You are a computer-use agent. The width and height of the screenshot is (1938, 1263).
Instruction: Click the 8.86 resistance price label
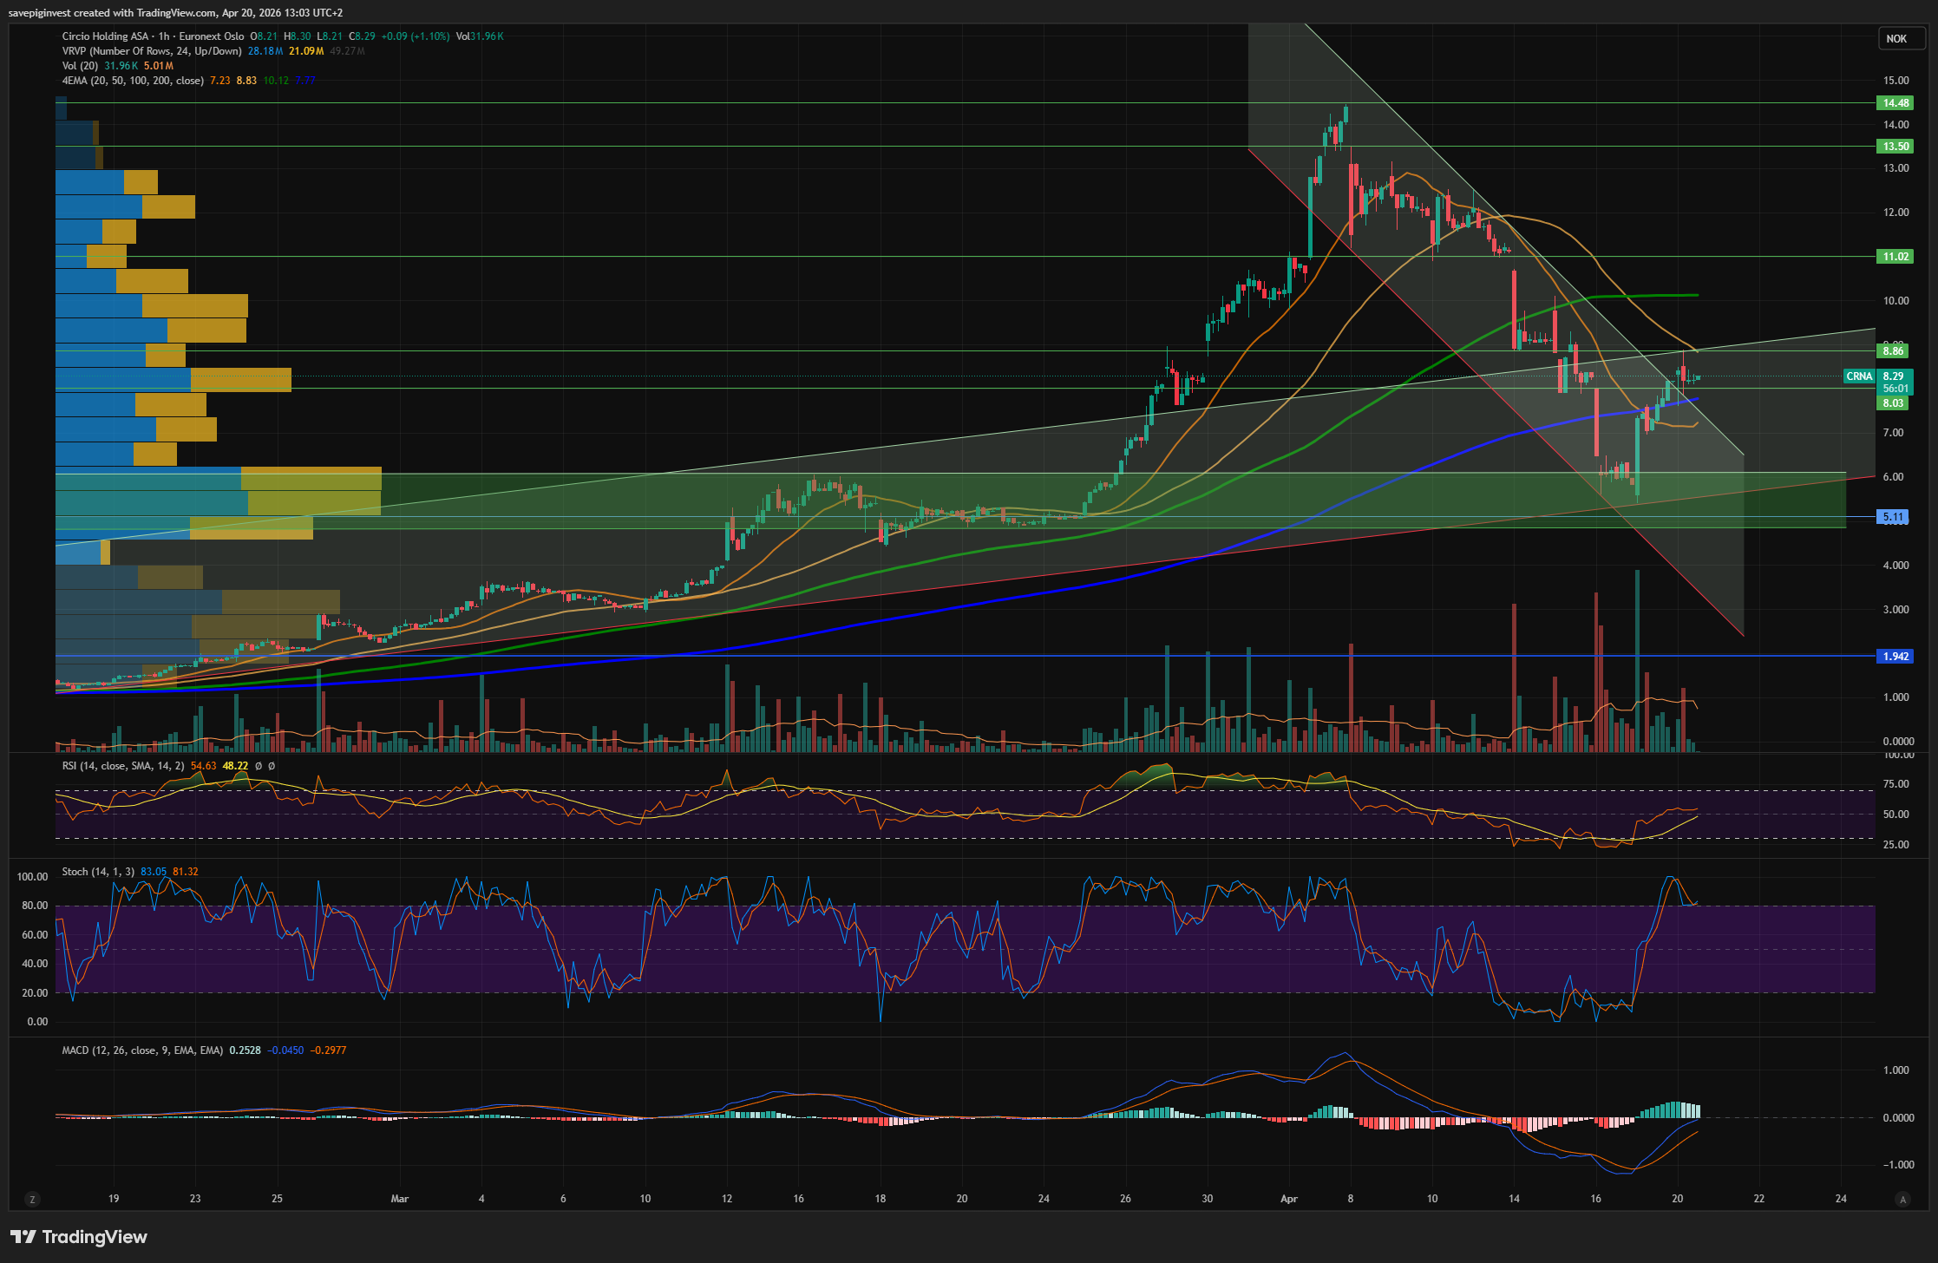(1893, 350)
